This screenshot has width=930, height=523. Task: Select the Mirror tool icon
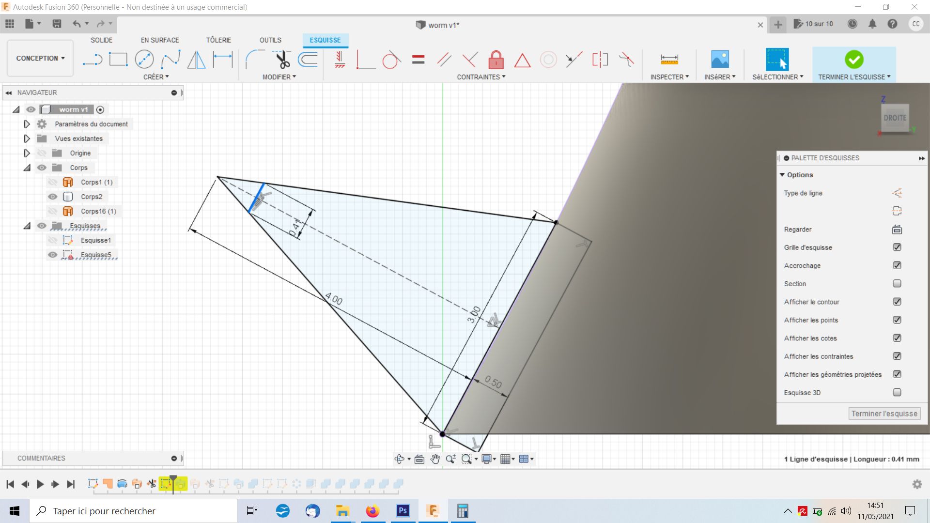coord(196,60)
